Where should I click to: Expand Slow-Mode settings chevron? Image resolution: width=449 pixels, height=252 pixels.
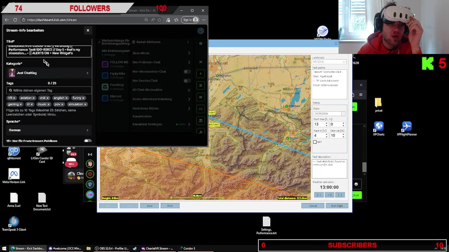click(x=189, y=53)
